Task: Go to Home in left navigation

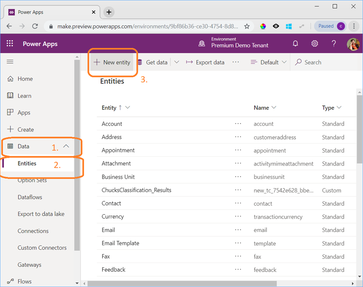Action: (25, 79)
